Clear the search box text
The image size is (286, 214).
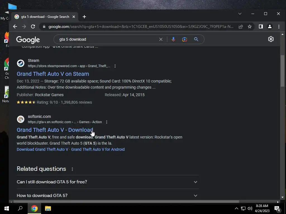(161, 39)
